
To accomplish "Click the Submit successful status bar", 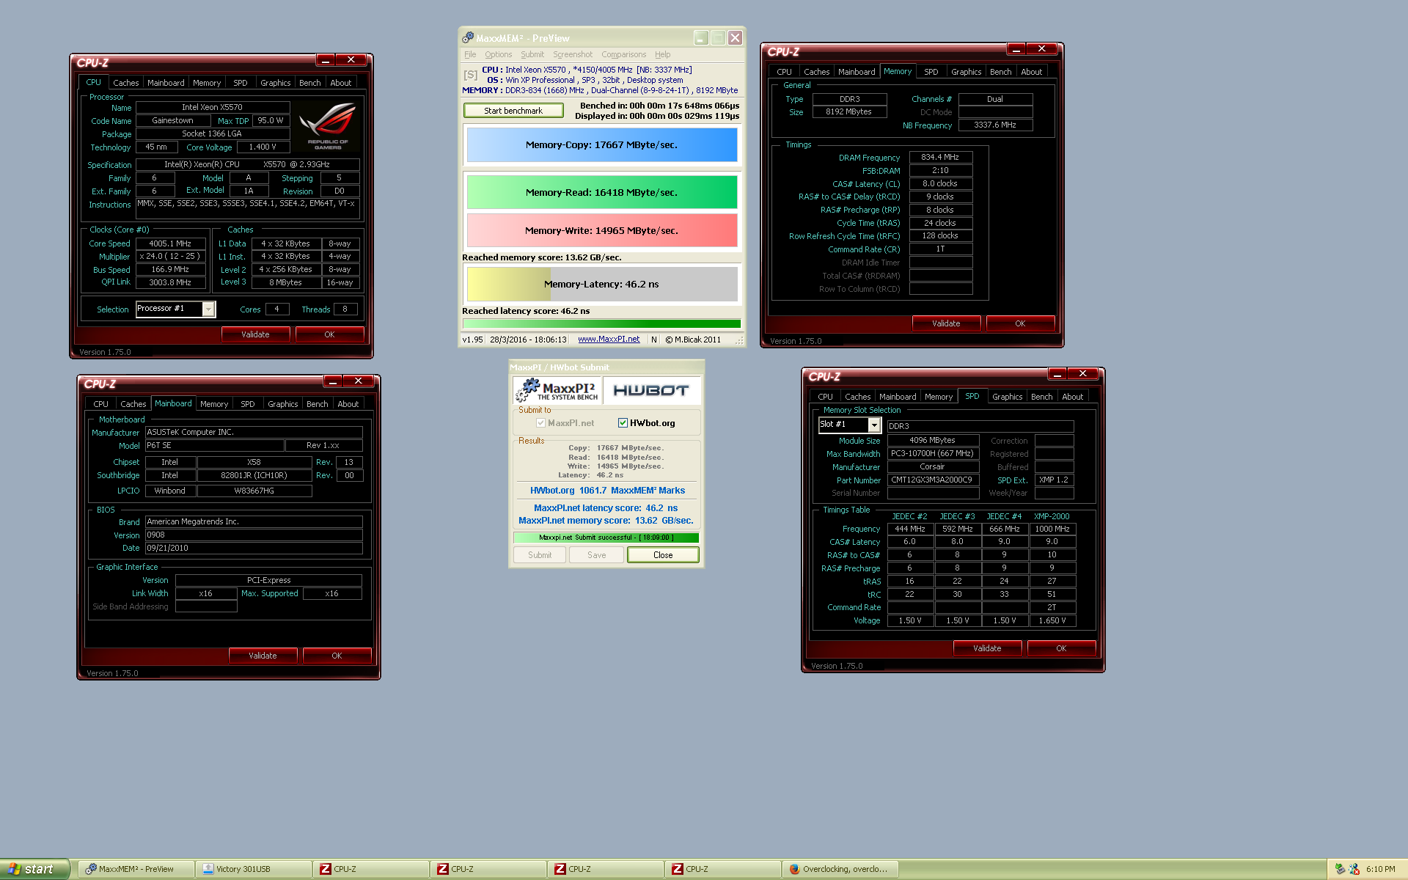I will pyautogui.click(x=606, y=538).
